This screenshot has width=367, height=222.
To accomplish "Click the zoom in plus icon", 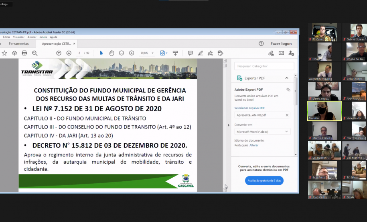I will click(x=132, y=53).
